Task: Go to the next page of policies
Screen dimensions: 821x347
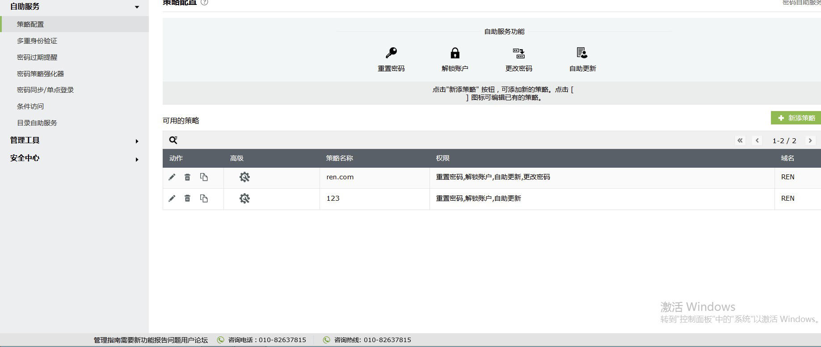Action: (x=810, y=140)
